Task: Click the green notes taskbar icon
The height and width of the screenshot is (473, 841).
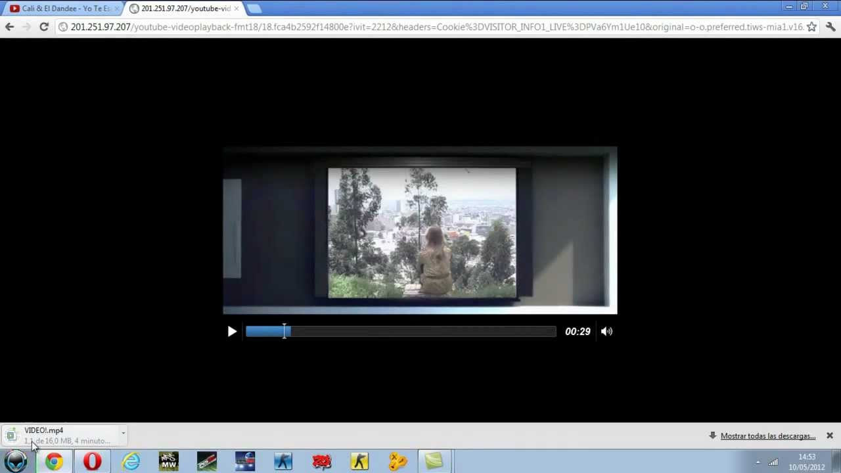Action: tap(434, 461)
